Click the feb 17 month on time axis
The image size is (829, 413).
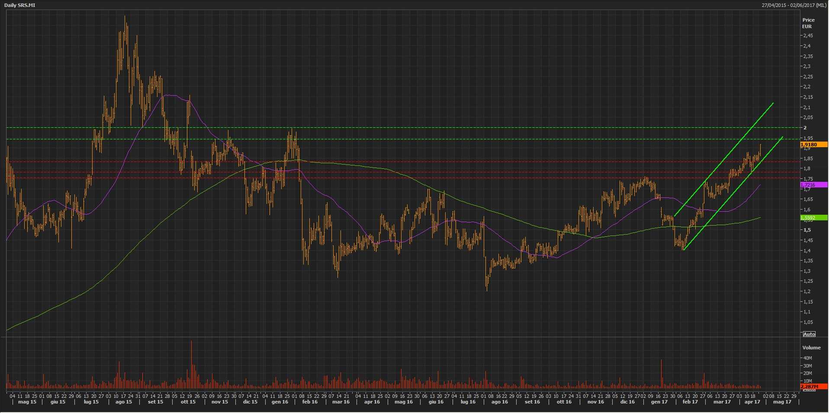tap(690, 402)
